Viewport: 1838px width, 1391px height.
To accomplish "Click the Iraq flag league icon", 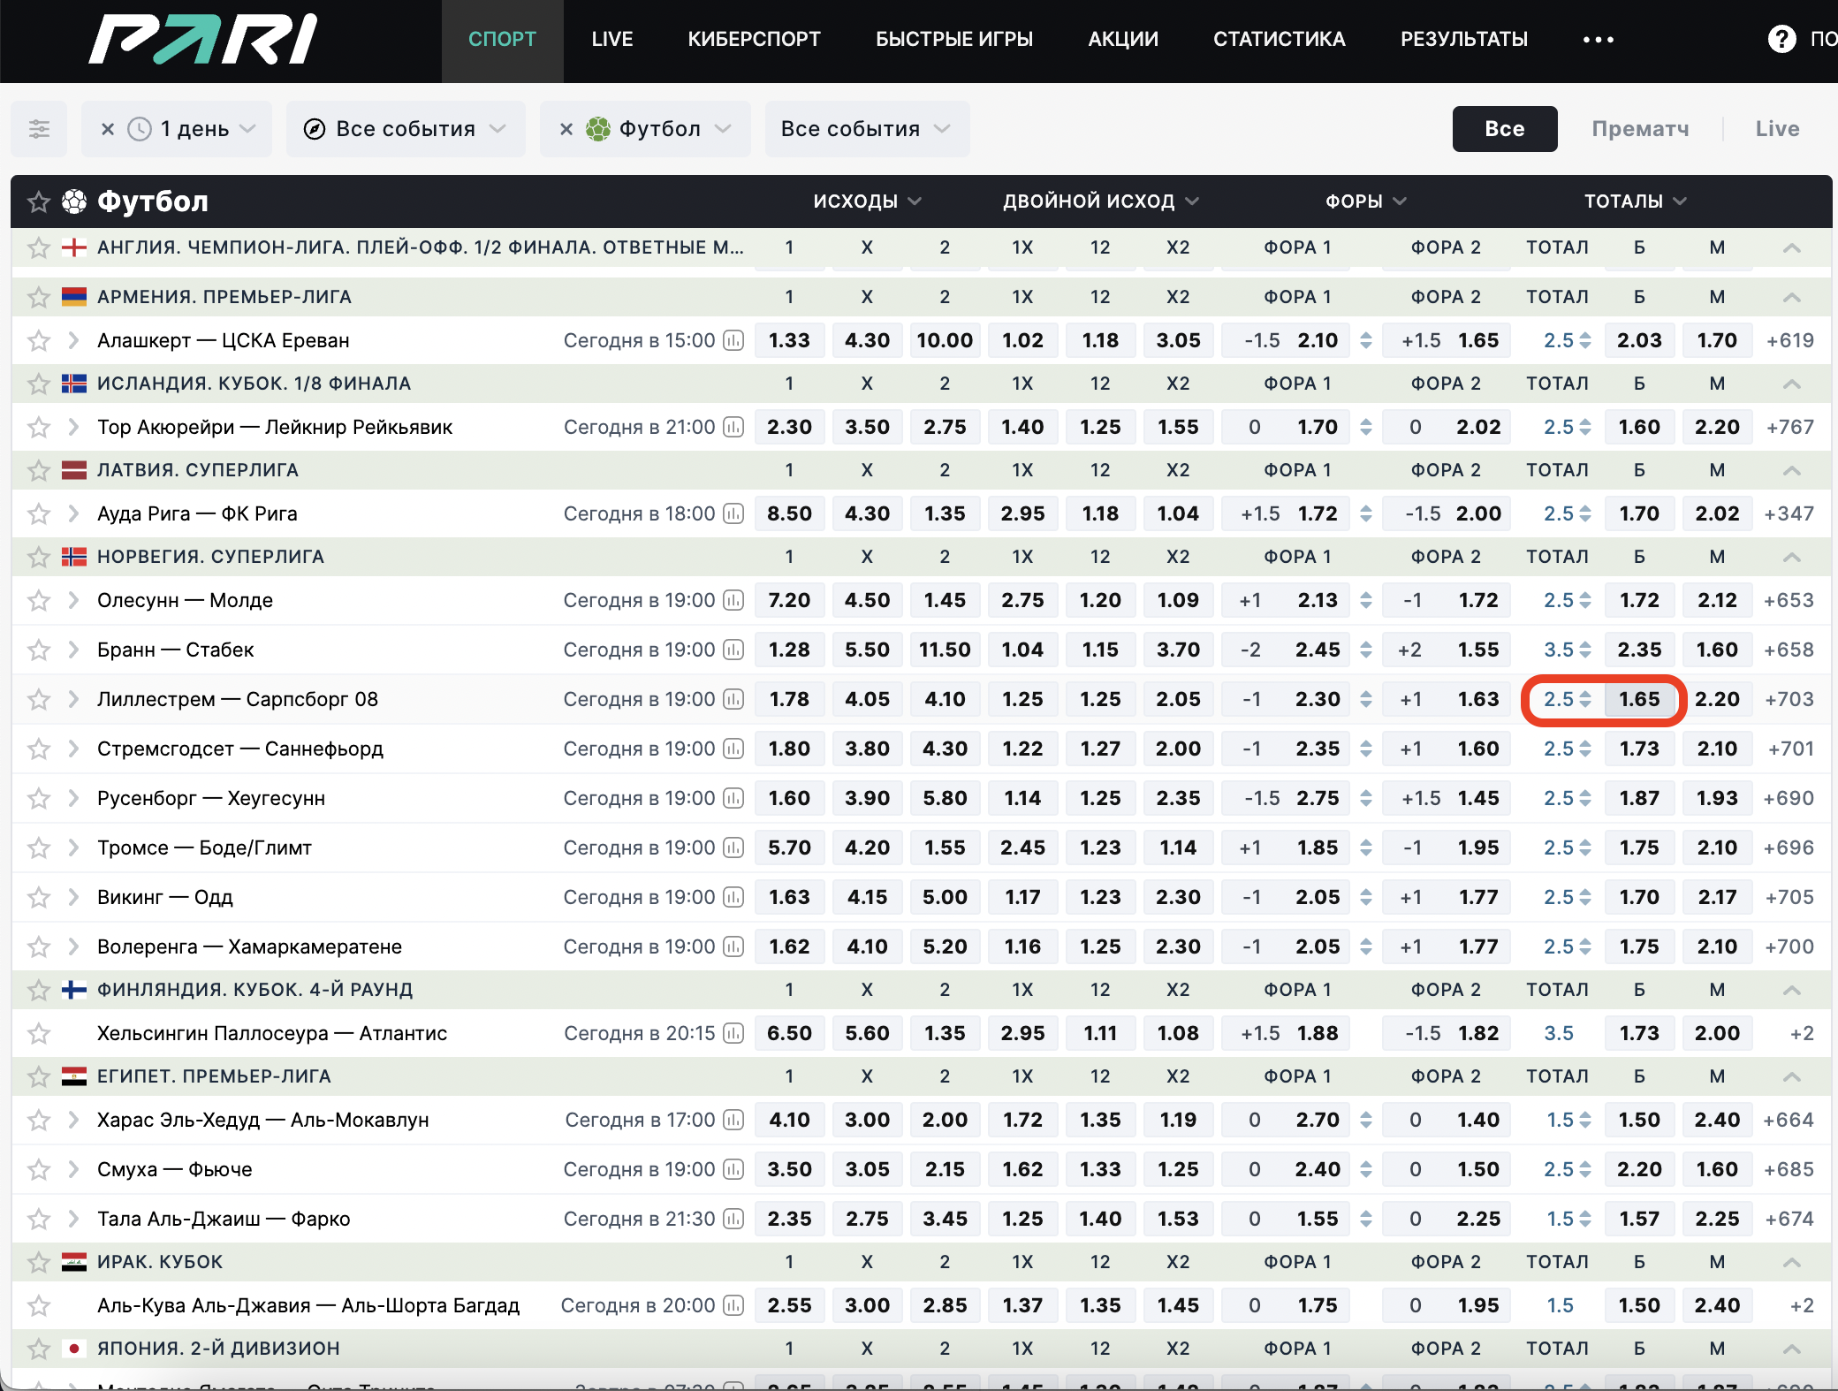I will coord(74,1262).
